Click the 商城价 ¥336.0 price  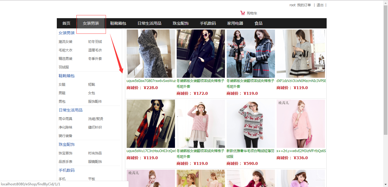pos(292,158)
